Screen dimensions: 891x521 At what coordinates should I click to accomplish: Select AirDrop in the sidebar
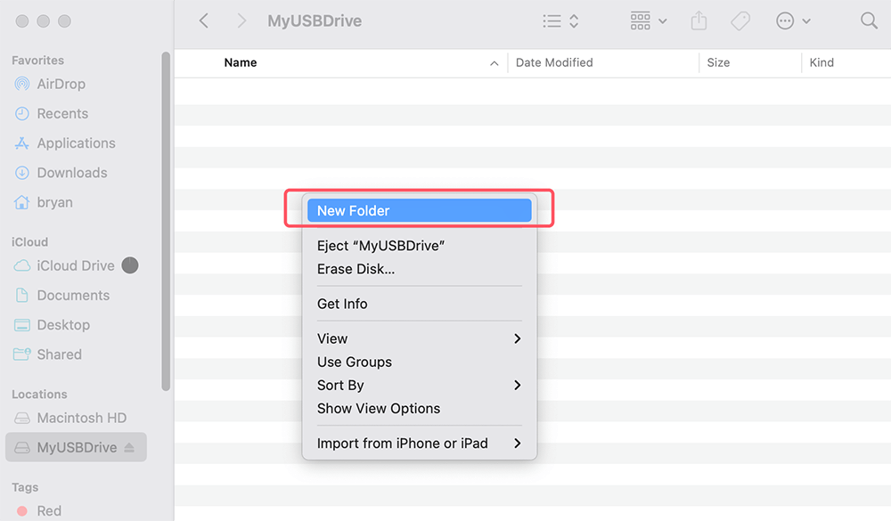click(x=62, y=84)
